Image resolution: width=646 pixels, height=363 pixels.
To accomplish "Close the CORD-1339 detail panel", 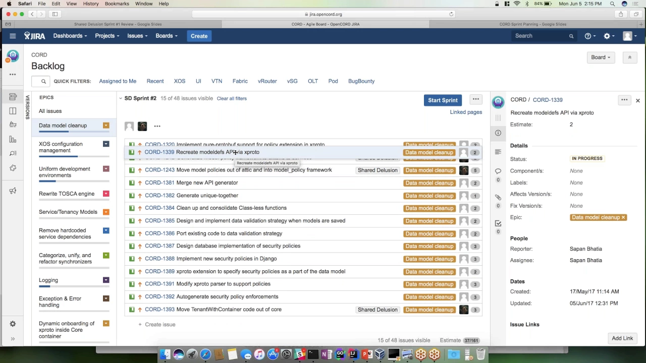I will [638, 101].
